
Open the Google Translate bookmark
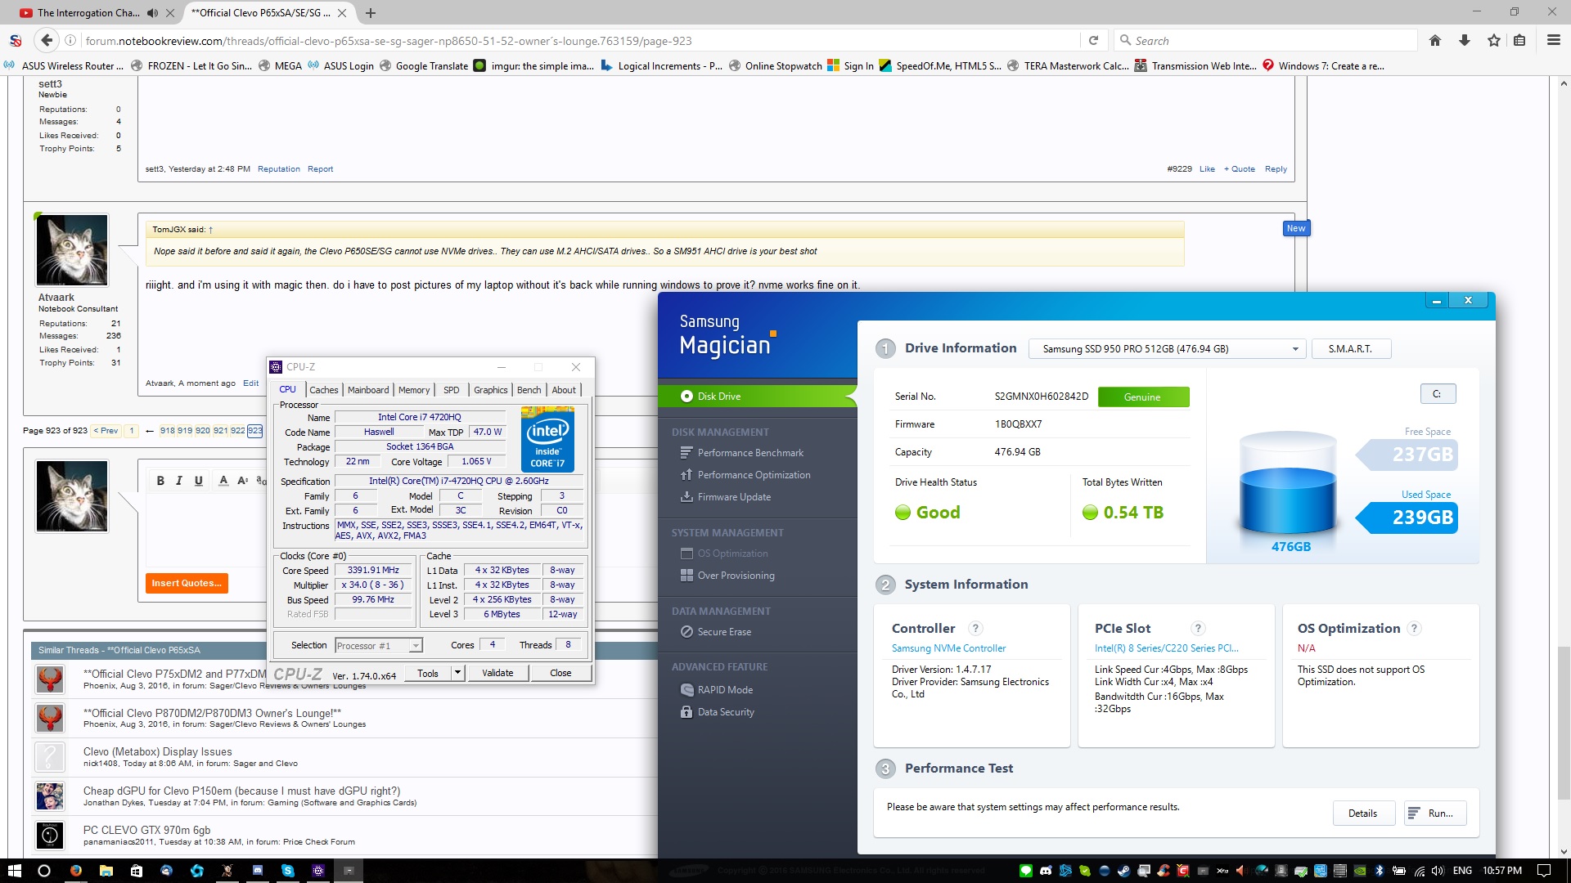click(424, 66)
